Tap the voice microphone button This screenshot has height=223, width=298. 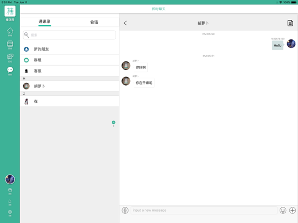point(125,211)
